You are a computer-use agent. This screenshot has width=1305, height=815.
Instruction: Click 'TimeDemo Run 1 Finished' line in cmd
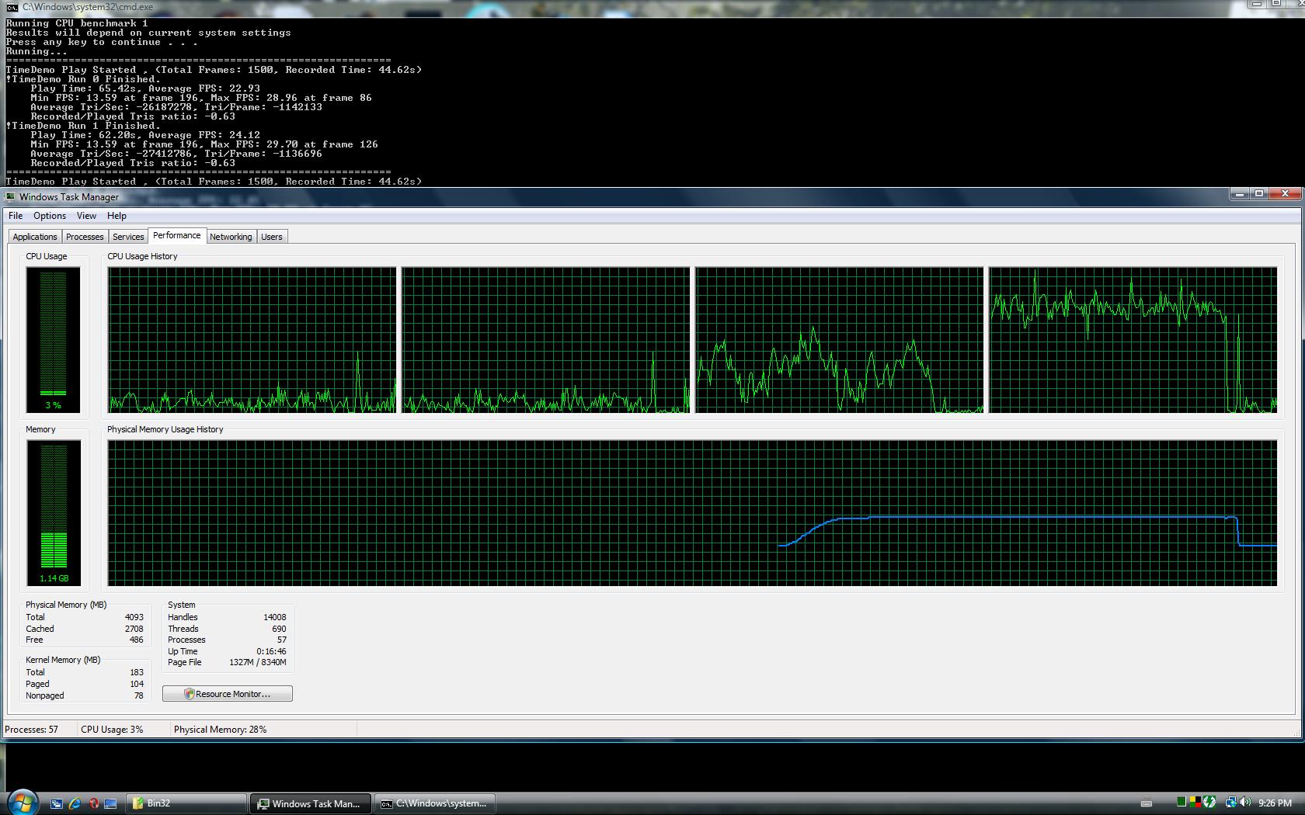point(83,126)
